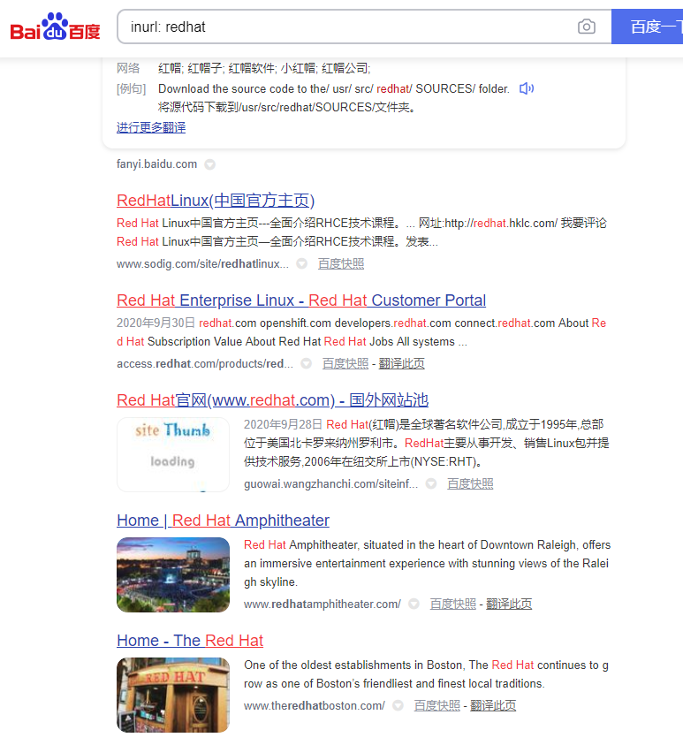The width and height of the screenshot is (683, 745).
Task: Expand dropdown arrow beside access.redhat.com URL
Action: (306, 363)
